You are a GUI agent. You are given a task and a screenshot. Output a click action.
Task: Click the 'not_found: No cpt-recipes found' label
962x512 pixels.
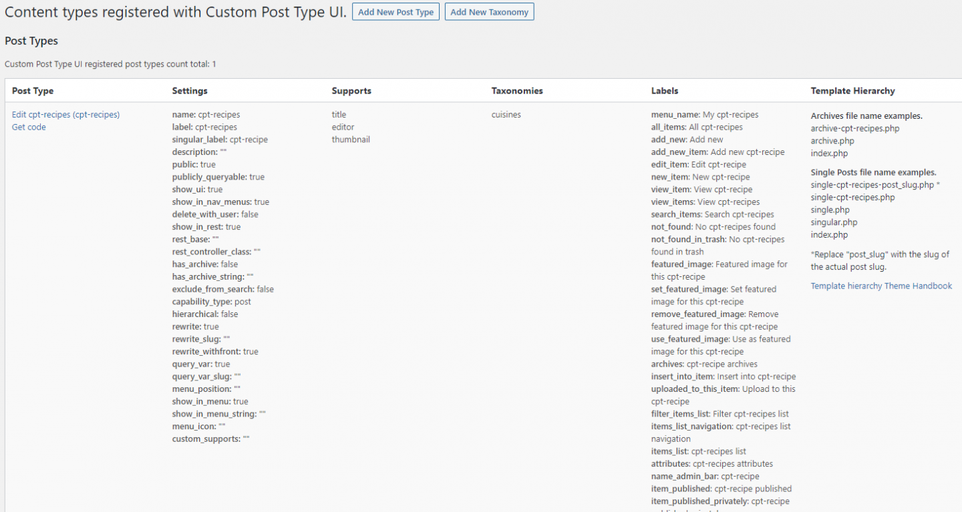pos(713,228)
